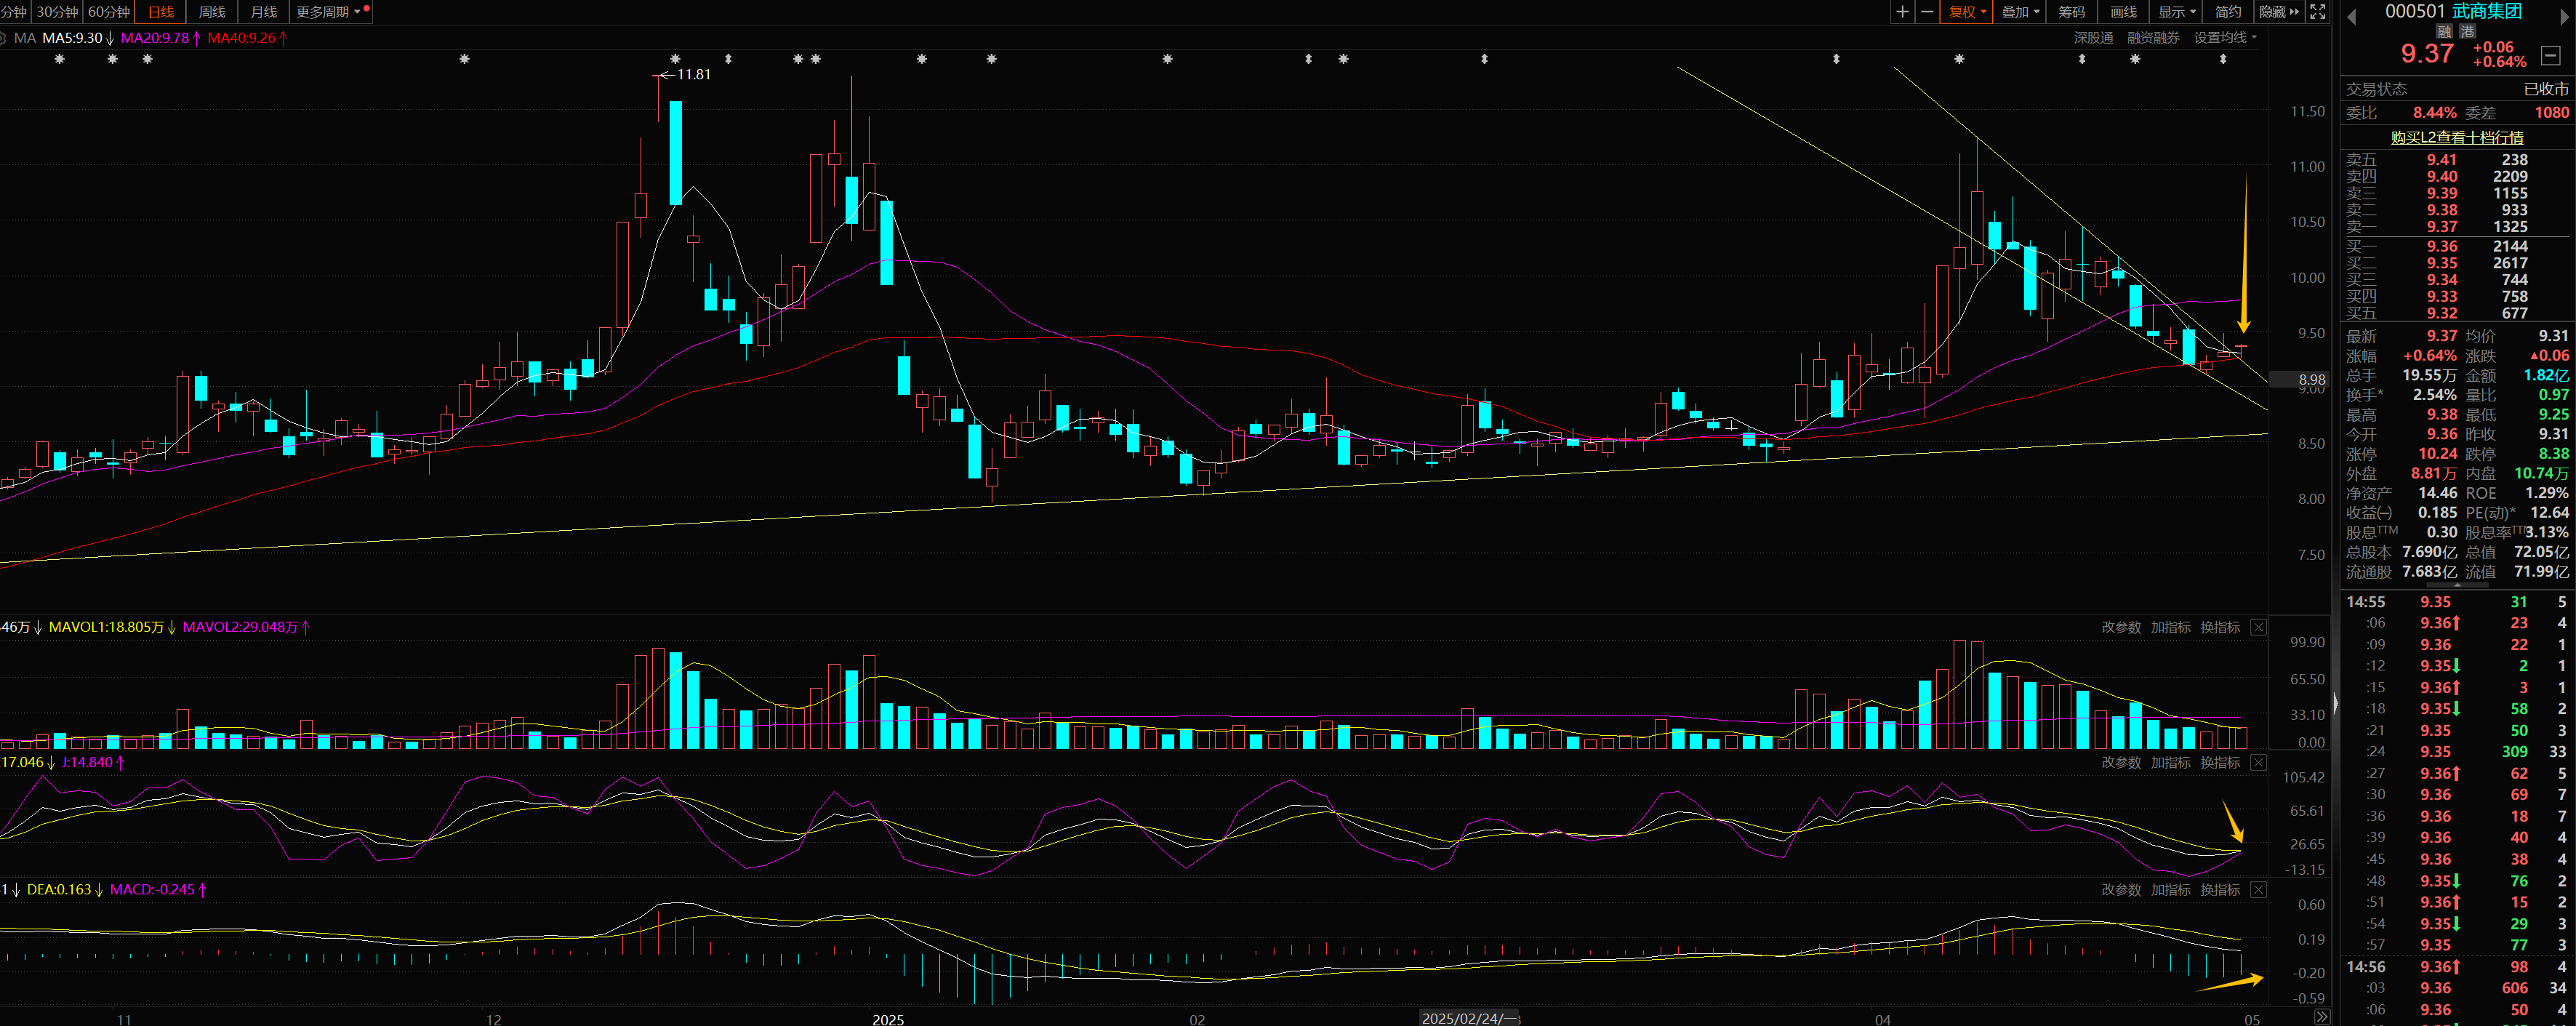
Task: Click 加指标 in the KDJ panel
Action: pos(2171,762)
